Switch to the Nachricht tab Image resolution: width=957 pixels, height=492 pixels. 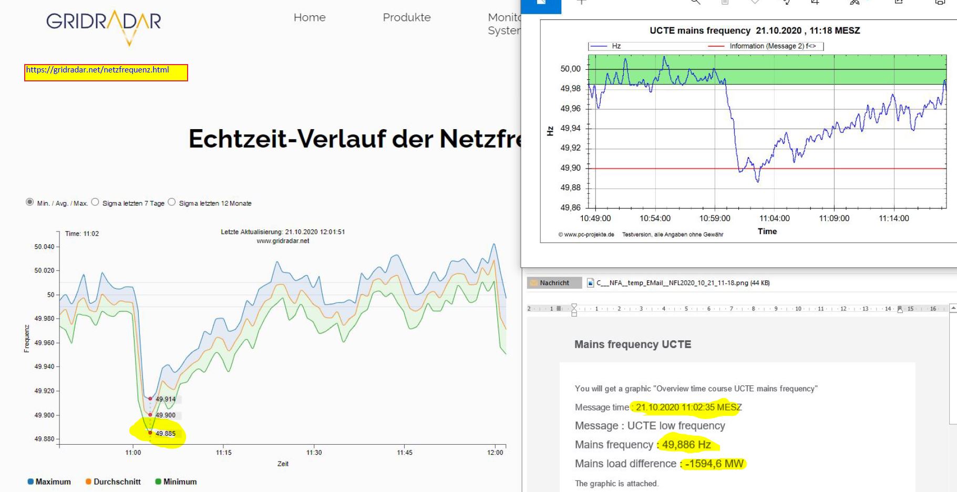click(553, 282)
